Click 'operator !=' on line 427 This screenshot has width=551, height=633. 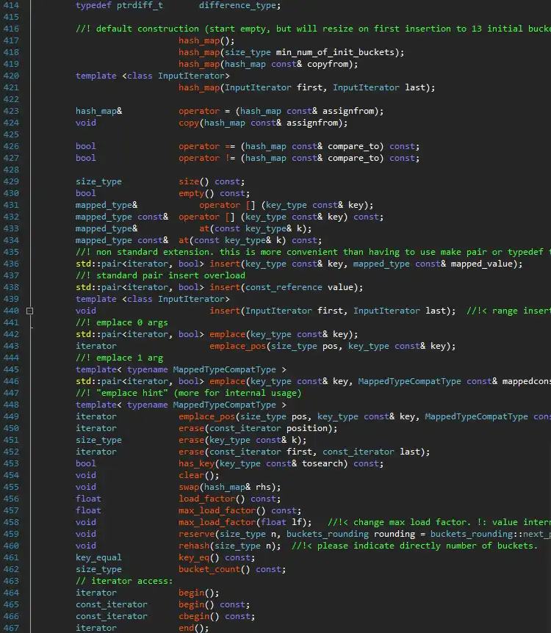coord(206,158)
